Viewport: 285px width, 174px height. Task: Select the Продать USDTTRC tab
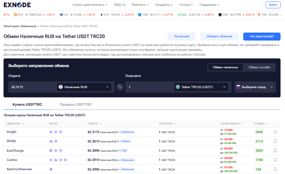[x=76, y=104]
